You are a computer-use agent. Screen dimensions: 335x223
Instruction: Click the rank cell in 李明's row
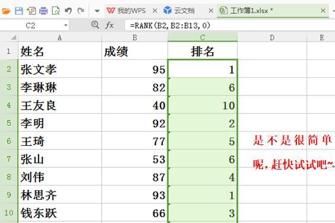(x=203, y=123)
